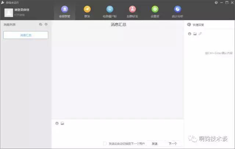This screenshot has width=235, height=149.
Task: Click the link icon in quick reply panel
Action: 200,34
